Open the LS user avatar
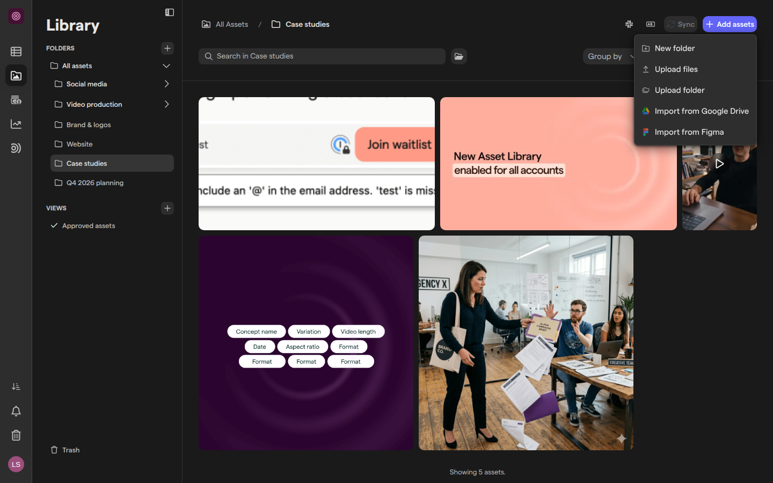This screenshot has width=773, height=483. 16,464
